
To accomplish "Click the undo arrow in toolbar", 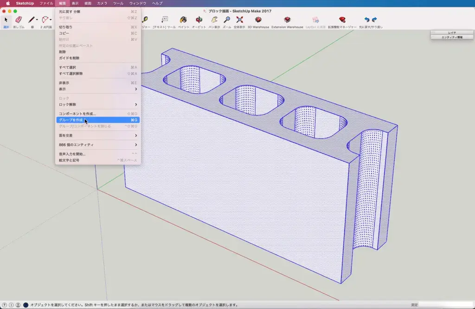I will click(x=367, y=19).
